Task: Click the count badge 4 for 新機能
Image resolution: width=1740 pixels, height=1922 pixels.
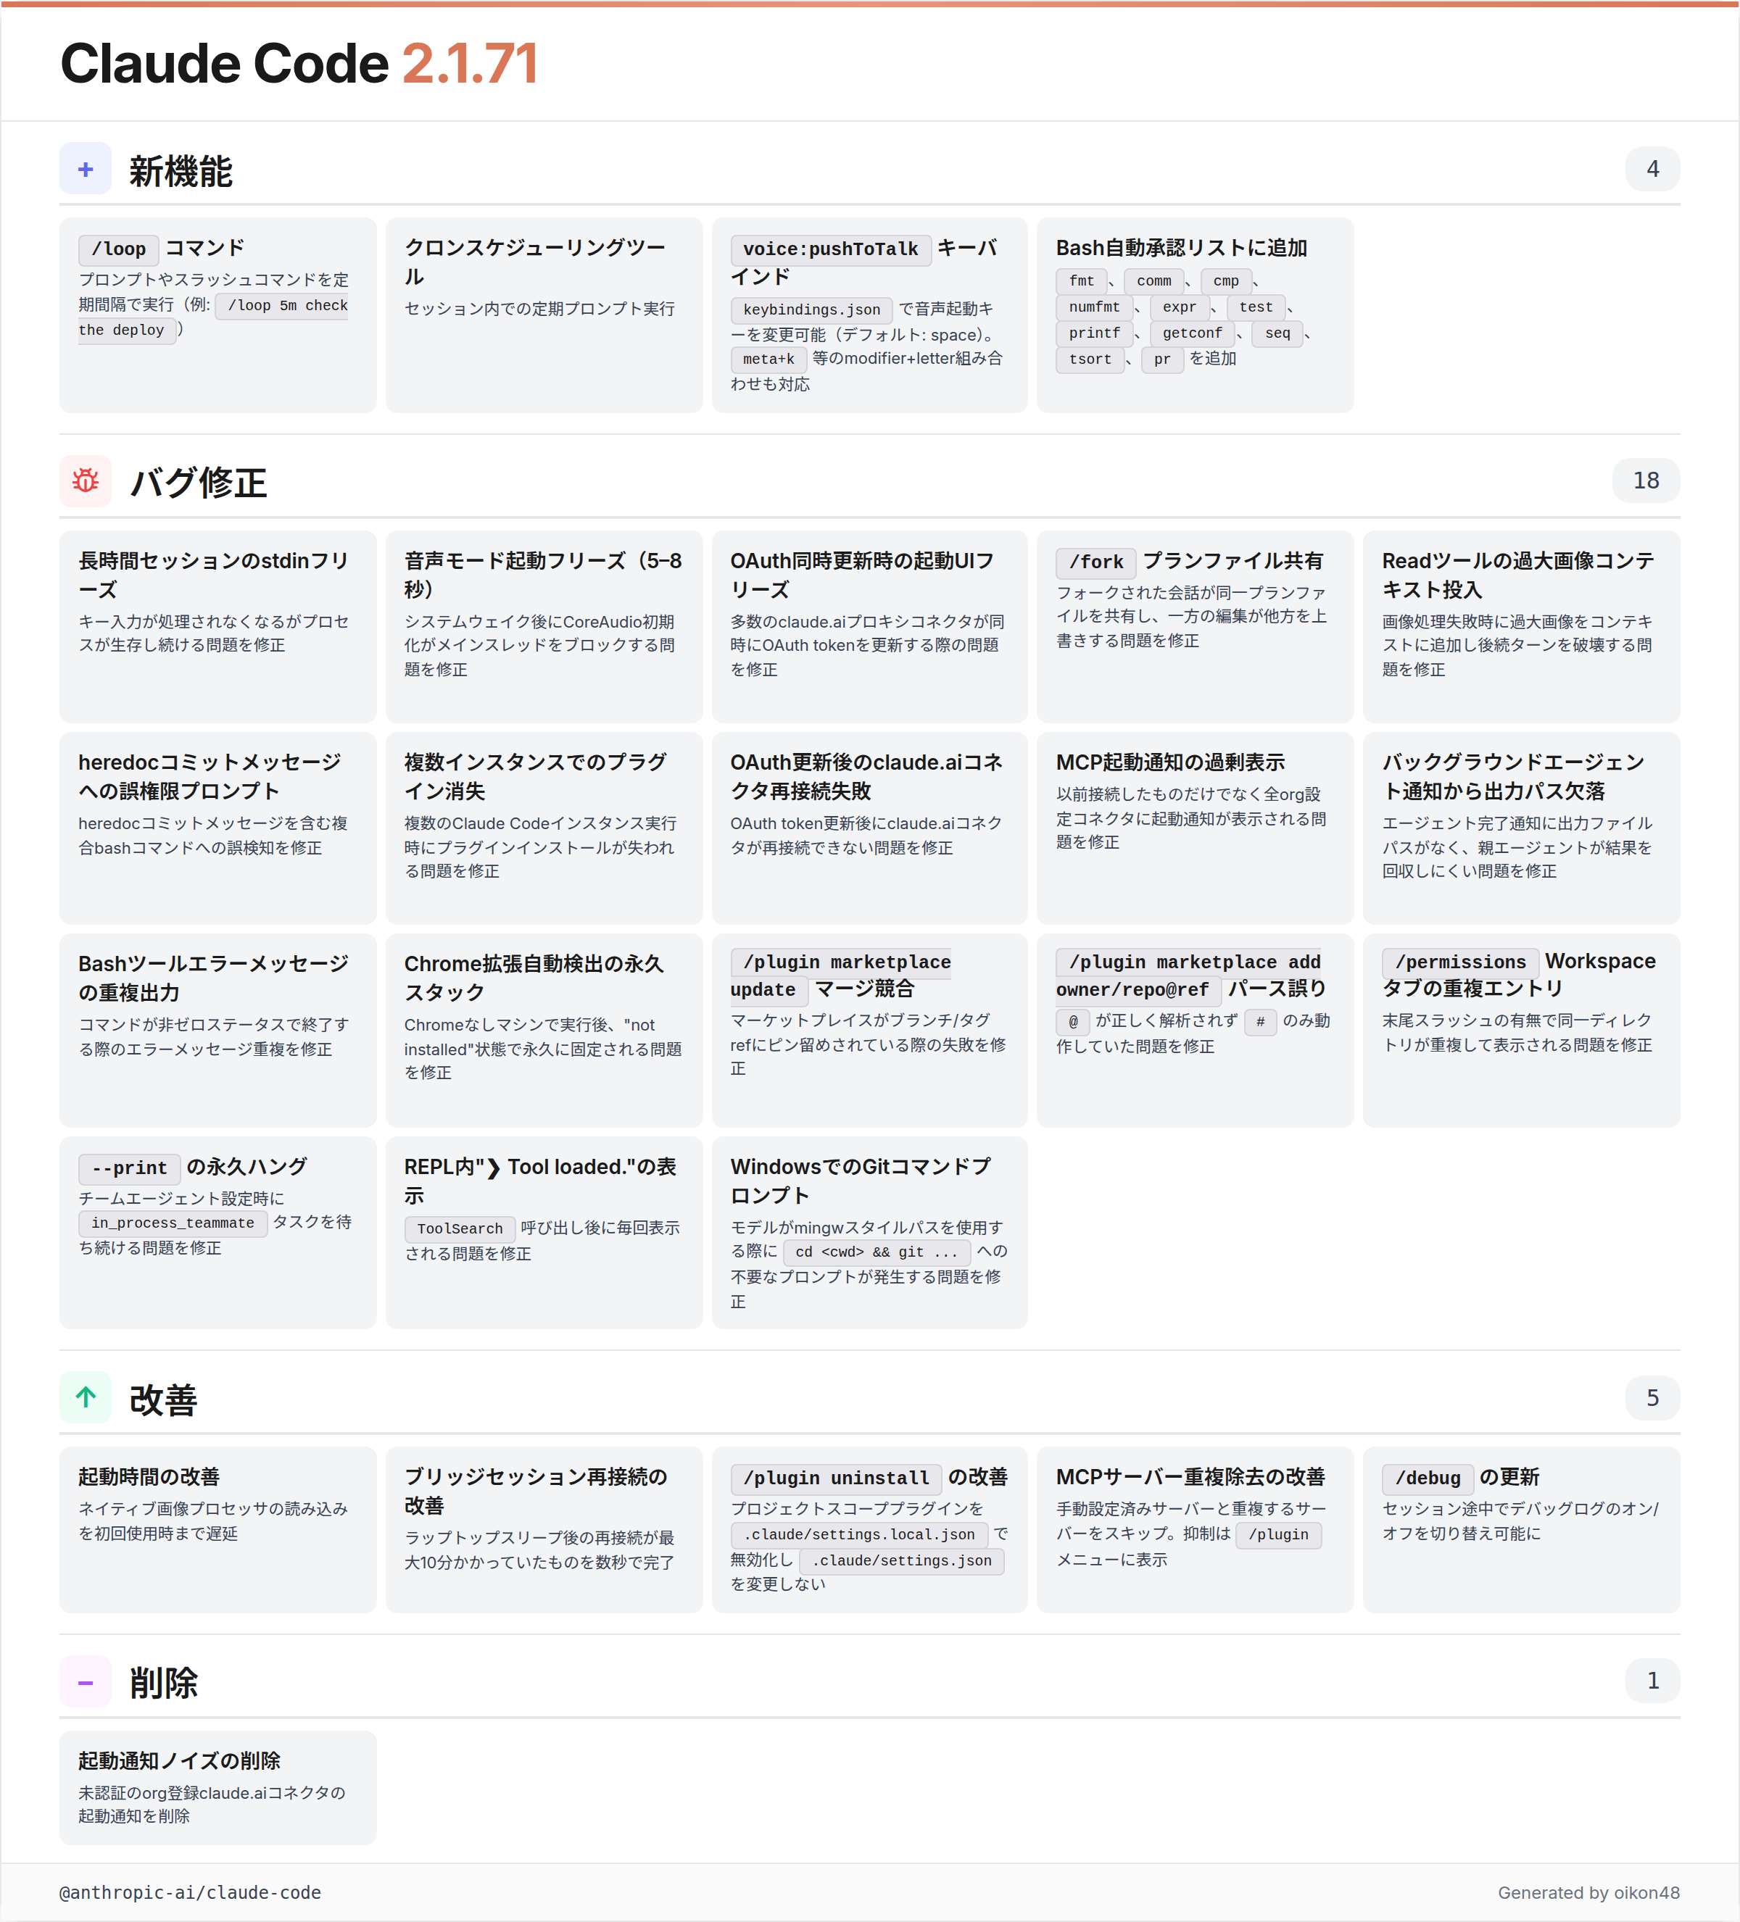Action: (1652, 169)
